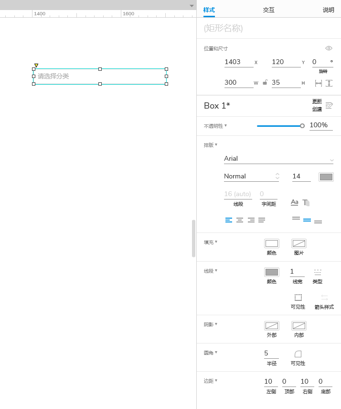
Task: Open border visibility options
Action: [x=298, y=298]
